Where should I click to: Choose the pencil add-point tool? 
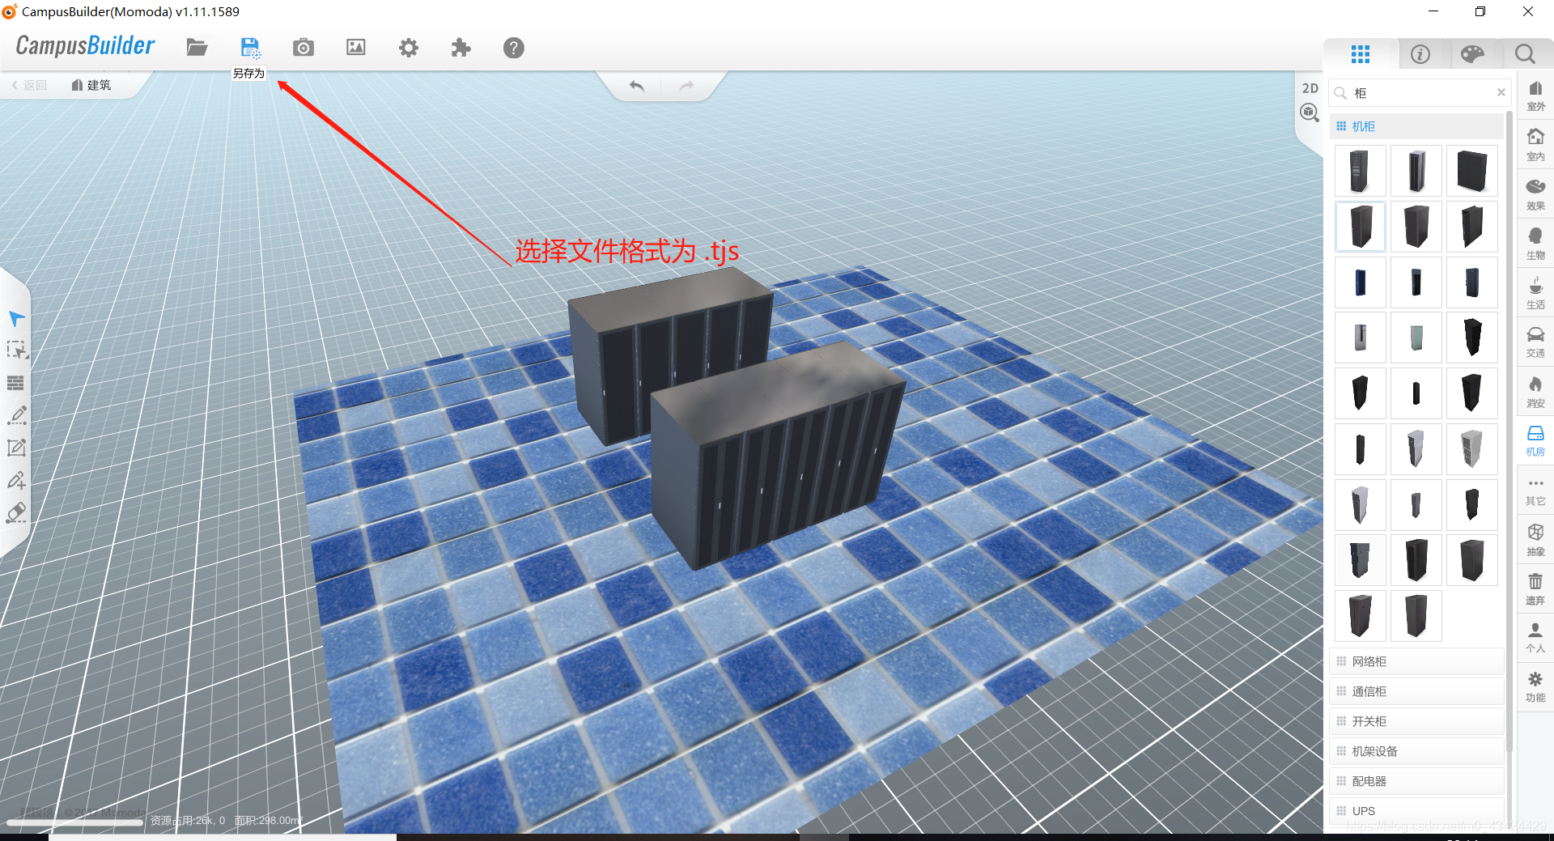tap(16, 480)
